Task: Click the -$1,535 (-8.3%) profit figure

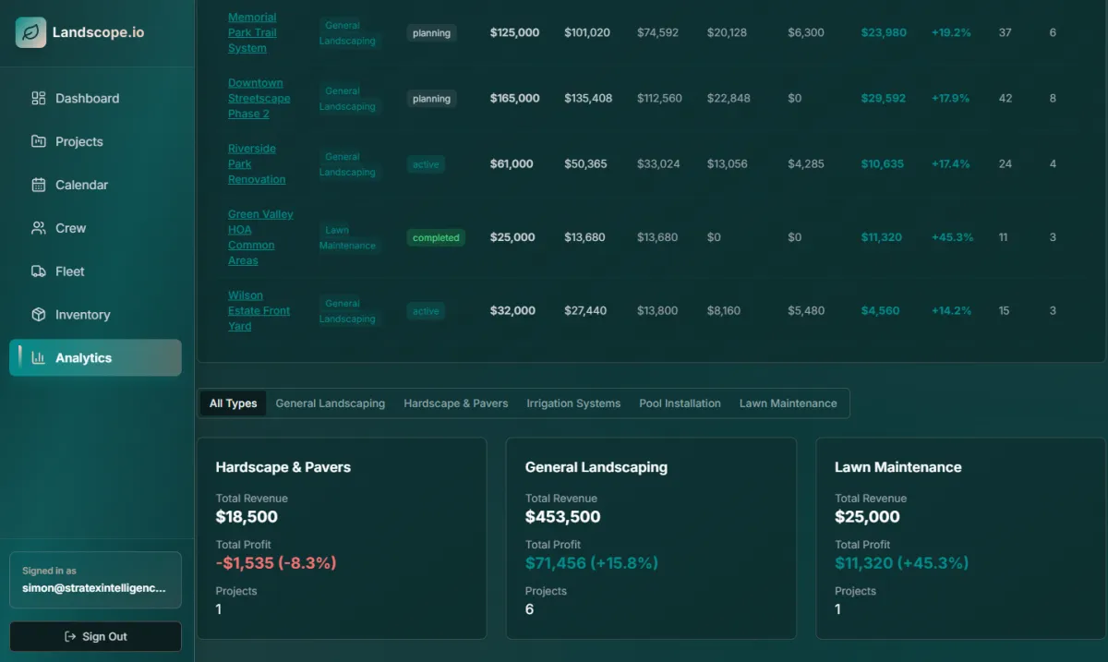Action: click(x=276, y=563)
